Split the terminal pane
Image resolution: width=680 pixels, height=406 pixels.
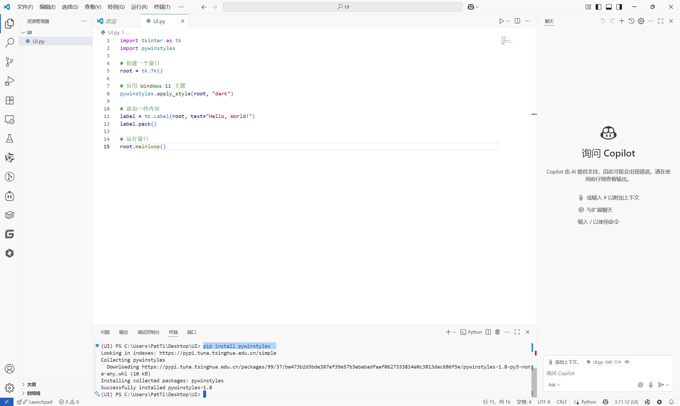click(488, 332)
